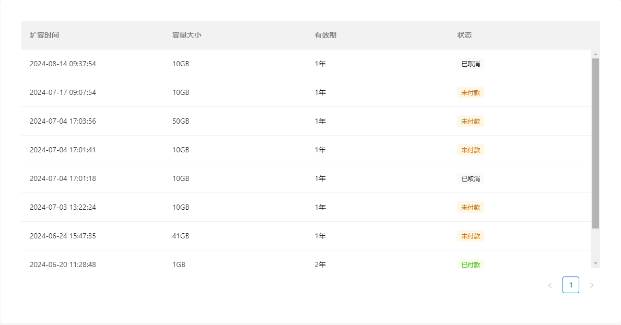The image size is (621, 325).
Task: Click the 已付款 tag in the 1GB row
Action: 470,264
